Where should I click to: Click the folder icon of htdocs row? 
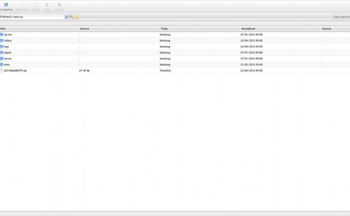click(2, 40)
